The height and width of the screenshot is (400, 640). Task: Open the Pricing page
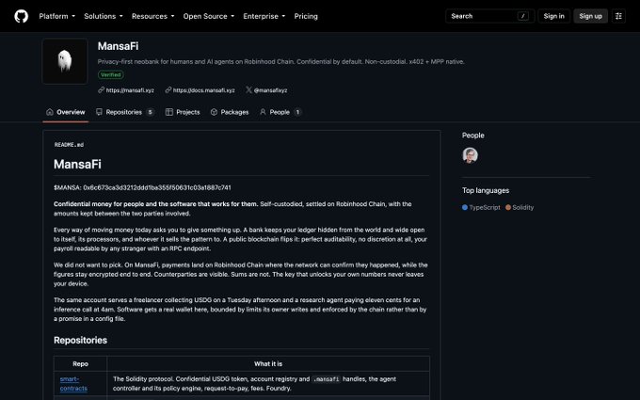tap(306, 16)
